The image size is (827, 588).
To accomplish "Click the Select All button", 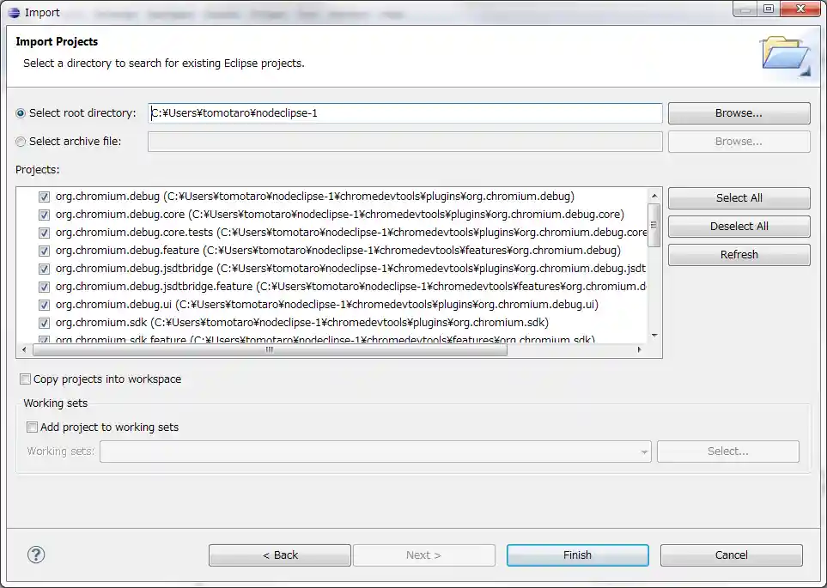I will [738, 197].
